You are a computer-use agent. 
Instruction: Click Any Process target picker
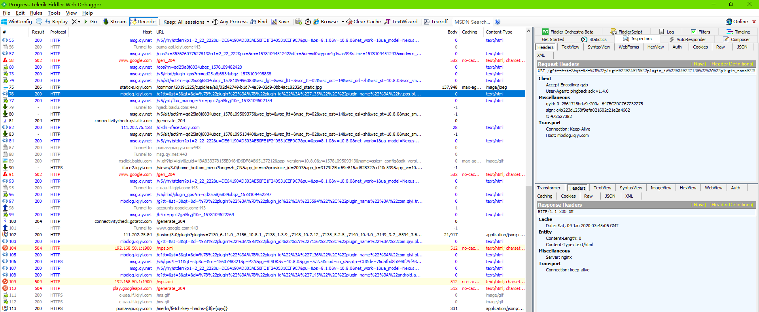(x=230, y=22)
